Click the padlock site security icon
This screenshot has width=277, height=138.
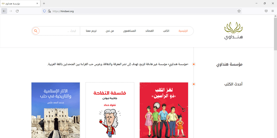click(49, 11)
